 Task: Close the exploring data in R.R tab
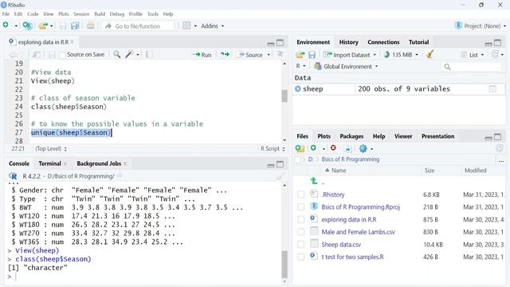coord(73,42)
